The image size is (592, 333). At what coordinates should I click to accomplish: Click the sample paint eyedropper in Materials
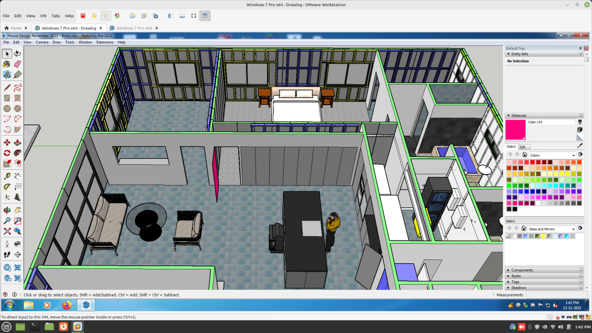click(x=580, y=145)
